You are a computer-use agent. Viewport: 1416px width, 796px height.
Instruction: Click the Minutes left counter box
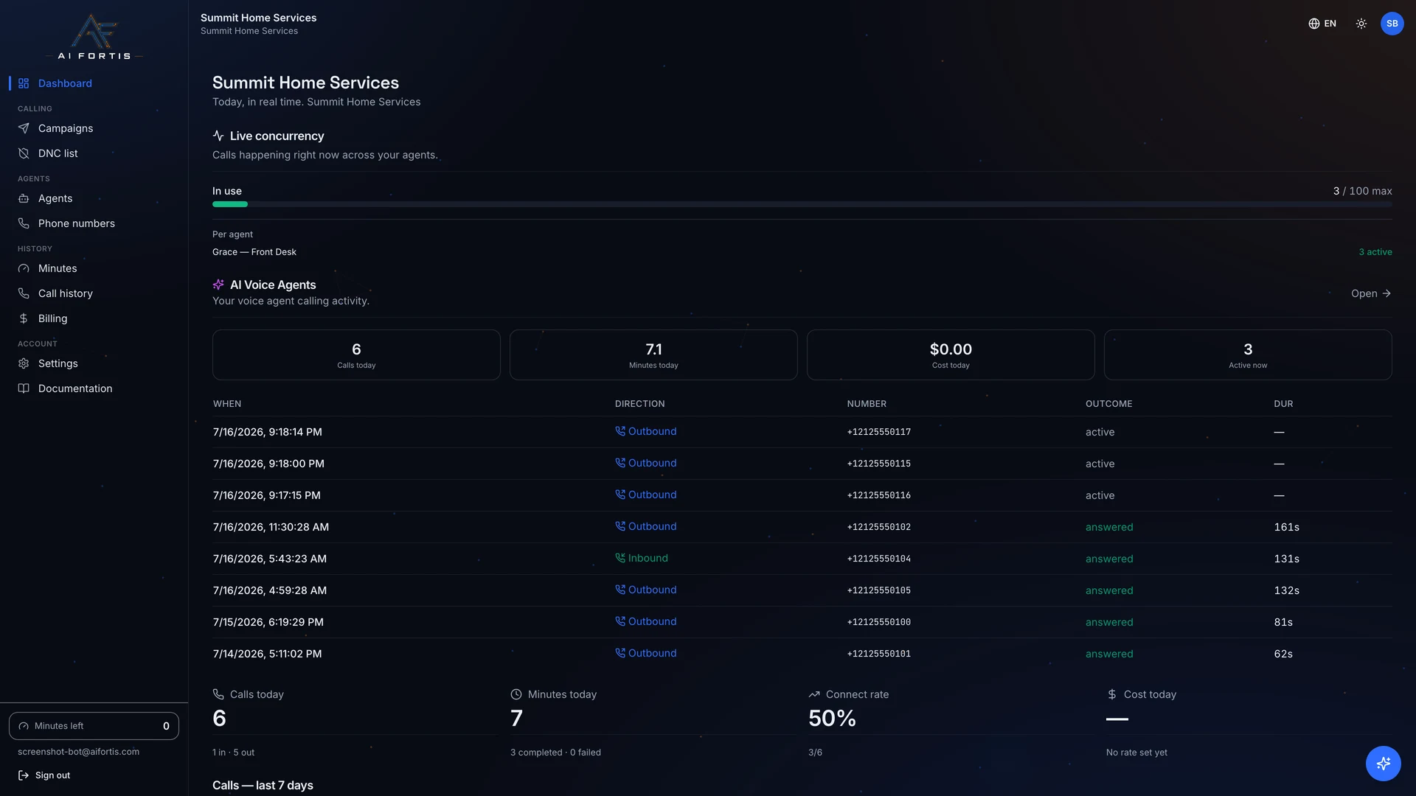pos(94,726)
